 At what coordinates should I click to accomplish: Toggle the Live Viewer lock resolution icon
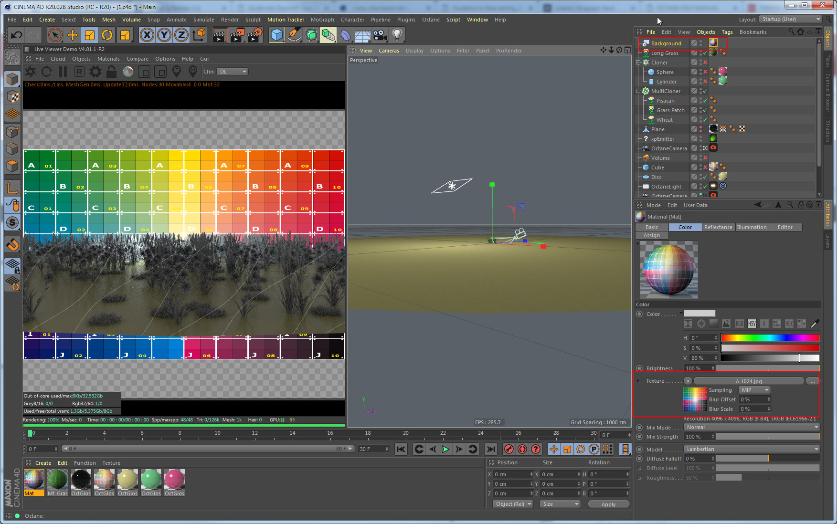point(112,72)
